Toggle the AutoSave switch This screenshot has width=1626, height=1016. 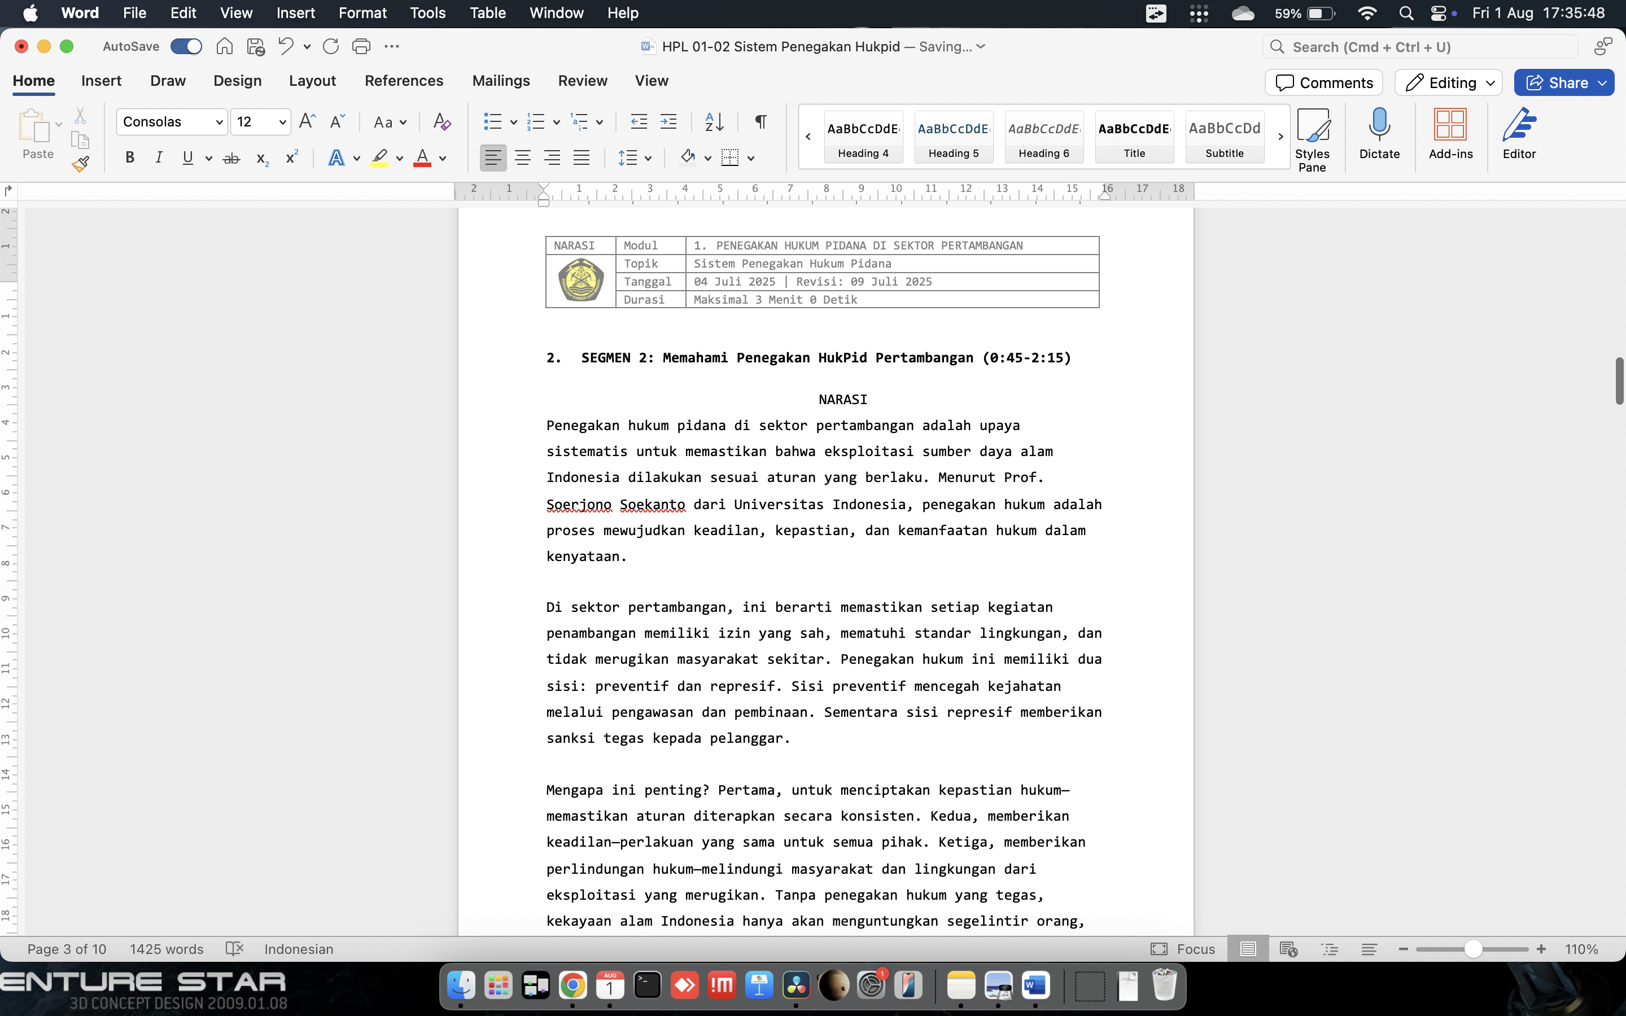tap(186, 46)
